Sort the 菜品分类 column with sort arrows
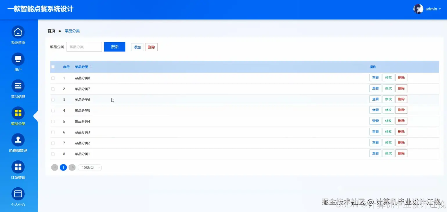This screenshot has height=212, width=447. [91, 67]
